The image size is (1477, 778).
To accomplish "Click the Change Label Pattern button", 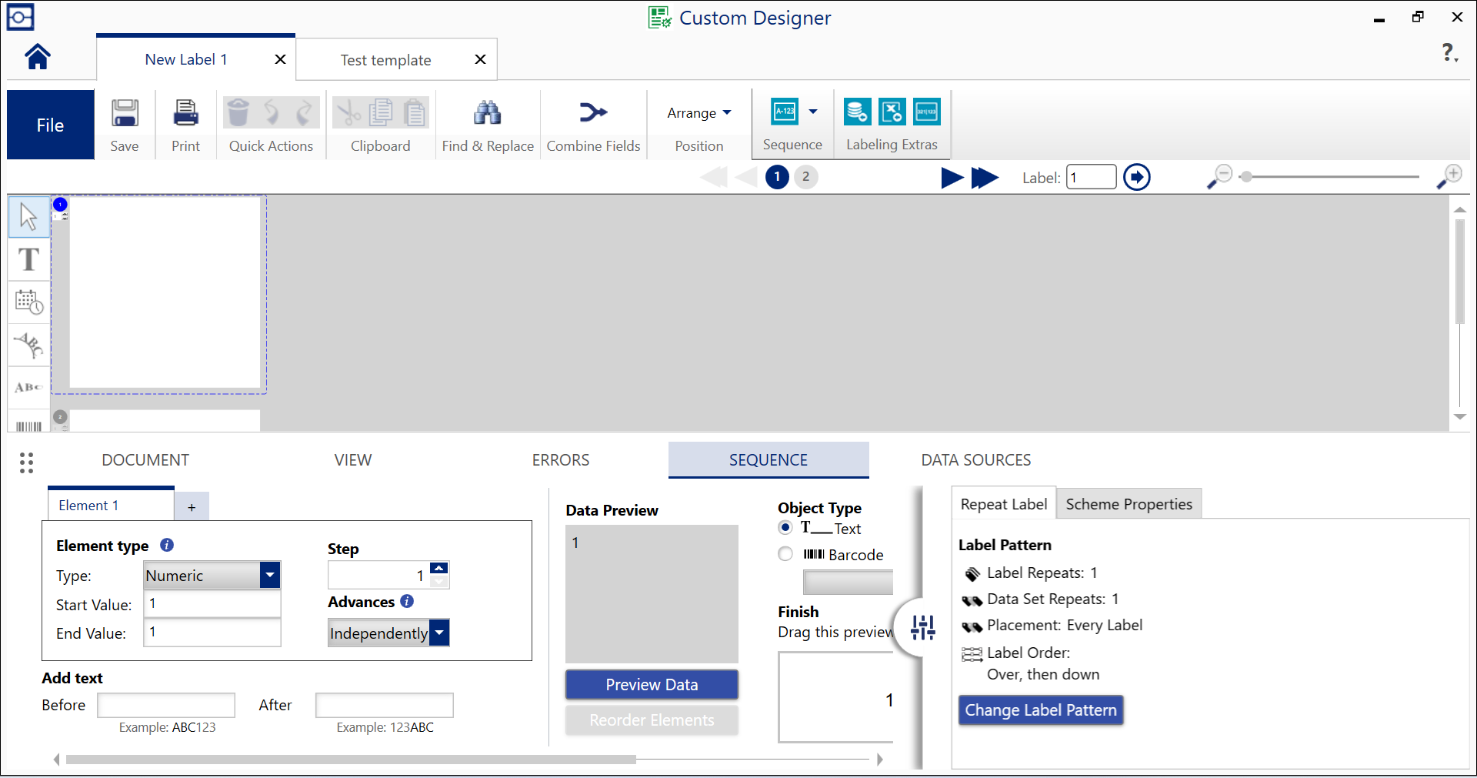I will 1041,710.
